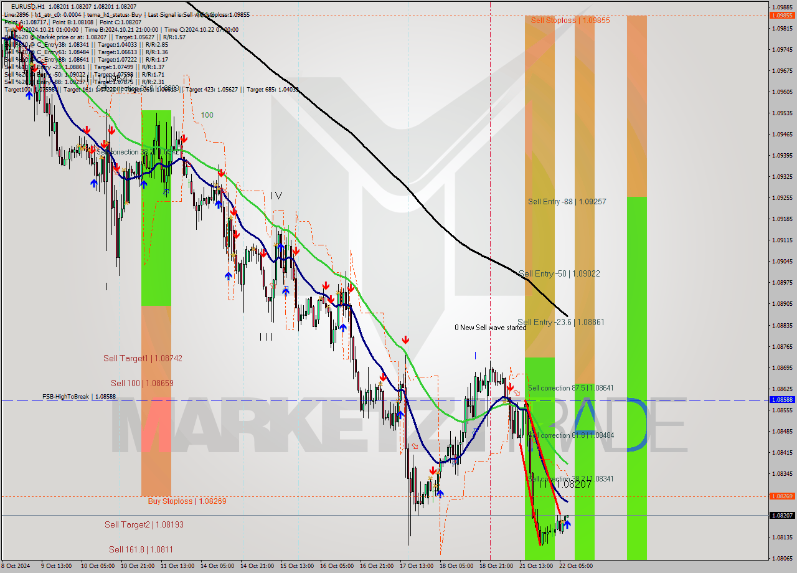
Task: Click 1.08415 on the price axis
Action: pos(782,453)
